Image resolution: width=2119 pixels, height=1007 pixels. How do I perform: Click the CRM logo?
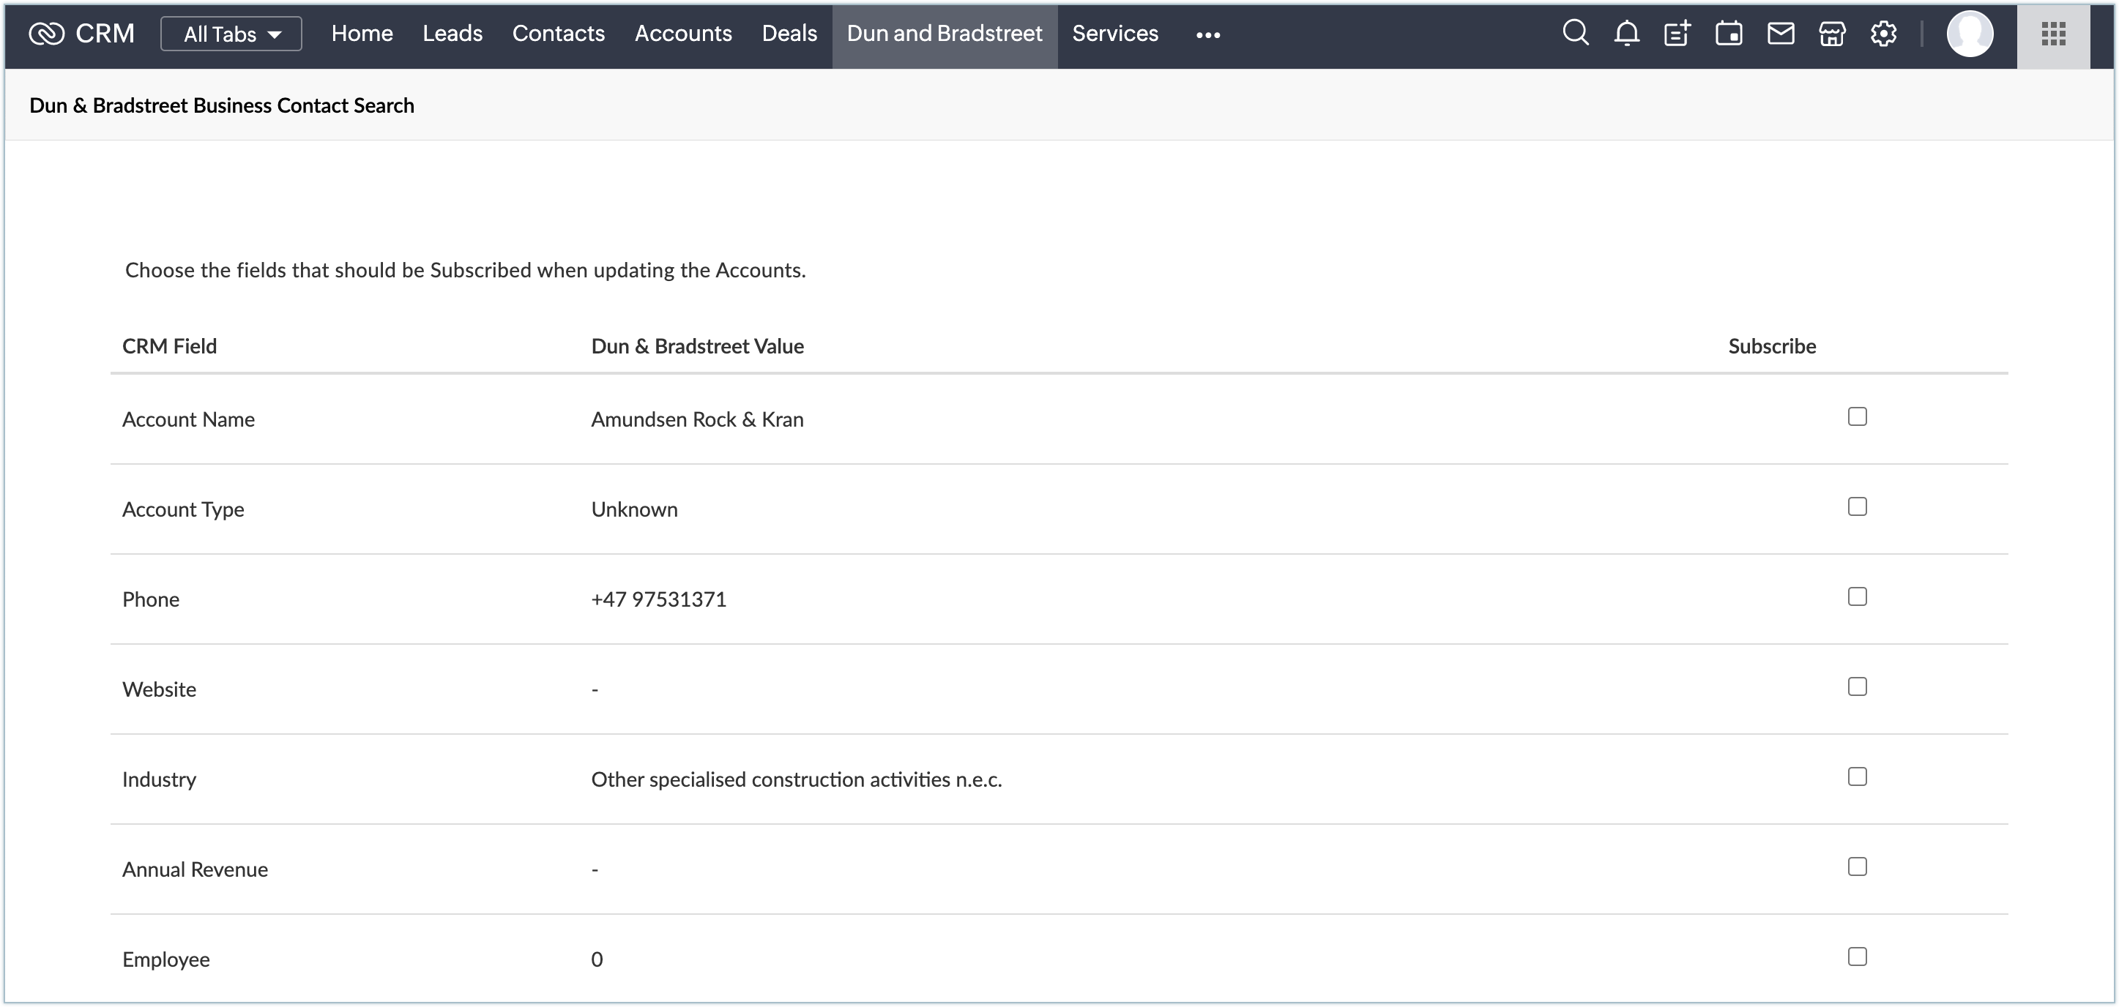(81, 34)
